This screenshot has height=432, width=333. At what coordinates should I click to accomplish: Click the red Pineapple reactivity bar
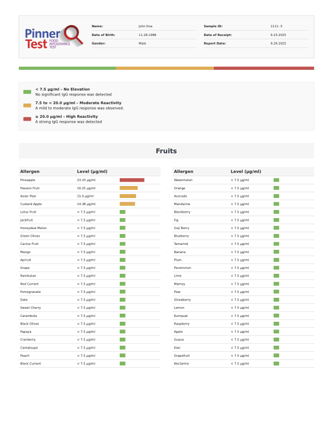[132, 180]
